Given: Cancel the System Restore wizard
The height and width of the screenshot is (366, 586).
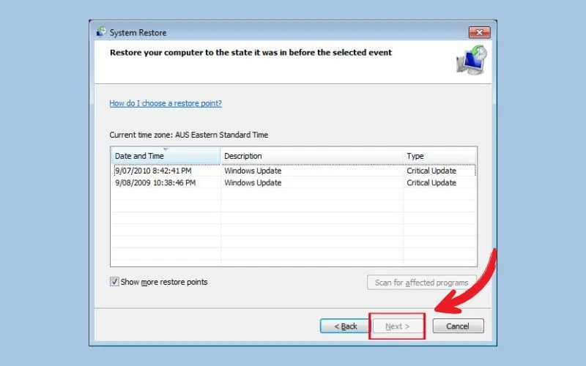Looking at the screenshot, I should (458, 326).
